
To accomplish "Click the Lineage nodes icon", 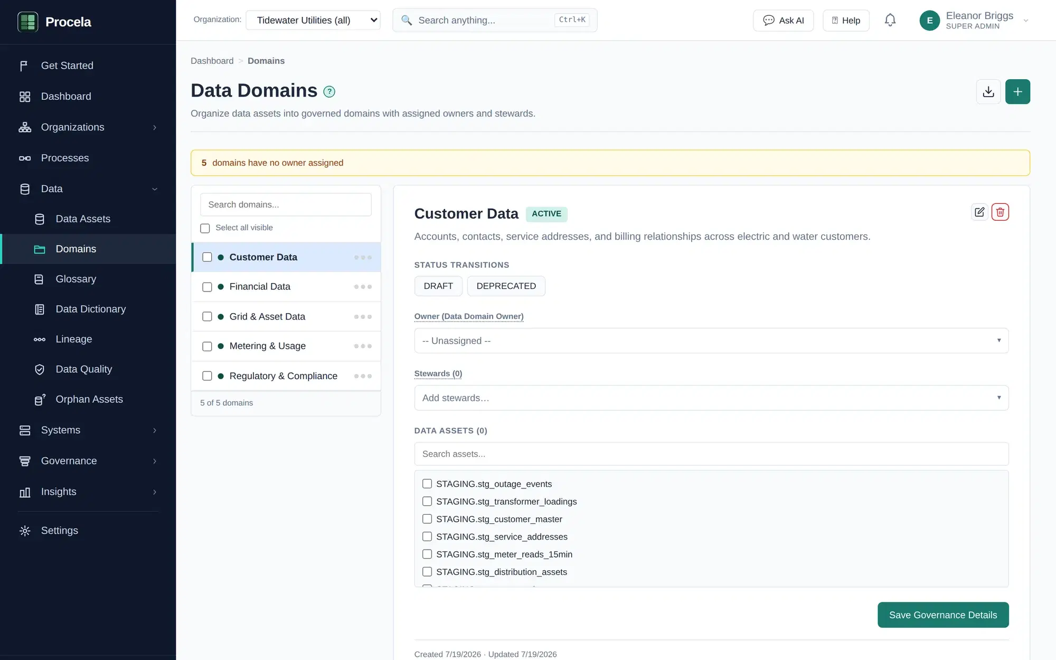I will 40,340.
